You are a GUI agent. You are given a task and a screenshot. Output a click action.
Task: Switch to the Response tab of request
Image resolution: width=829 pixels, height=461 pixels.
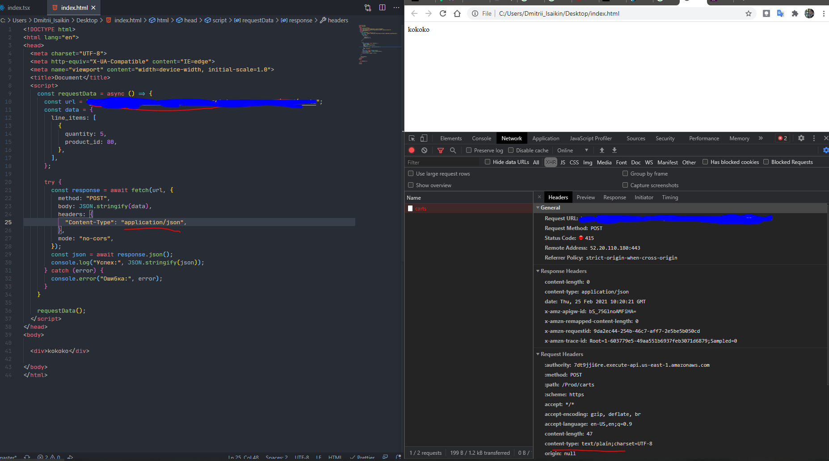tap(614, 197)
